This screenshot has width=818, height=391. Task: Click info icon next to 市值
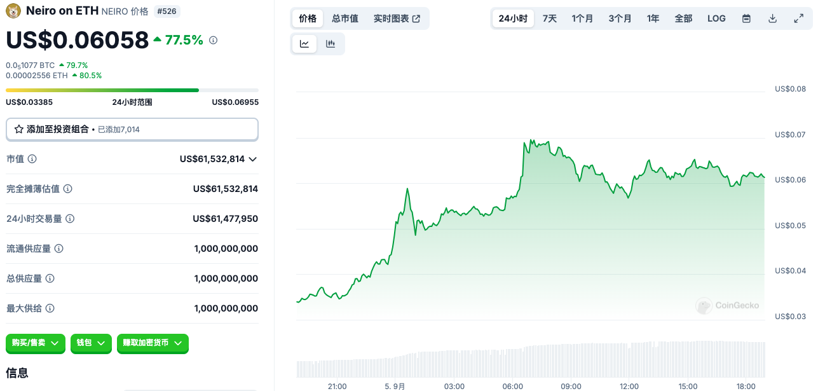click(x=32, y=159)
